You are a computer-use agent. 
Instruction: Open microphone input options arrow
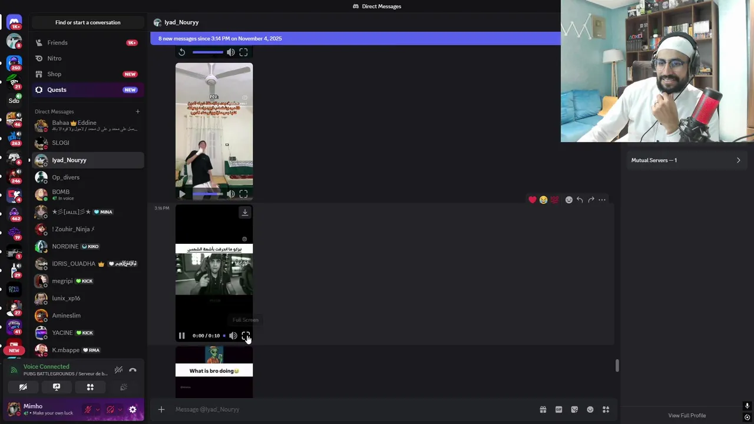pyautogui.click(x=98, y=409)
